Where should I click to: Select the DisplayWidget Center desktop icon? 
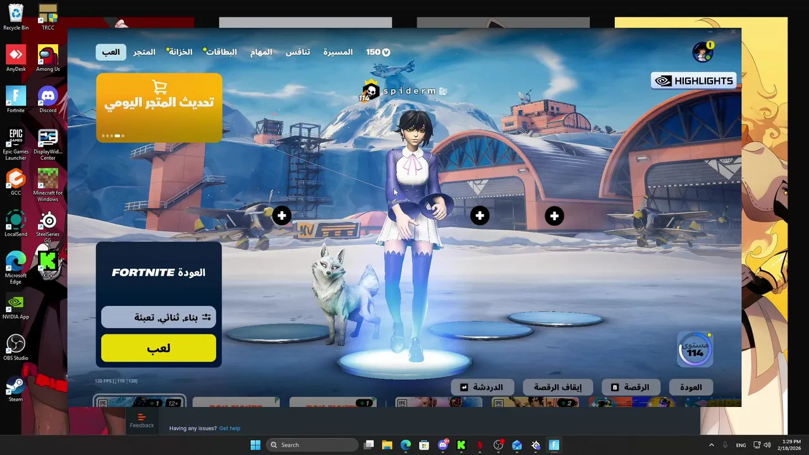[x=48, y=144]
